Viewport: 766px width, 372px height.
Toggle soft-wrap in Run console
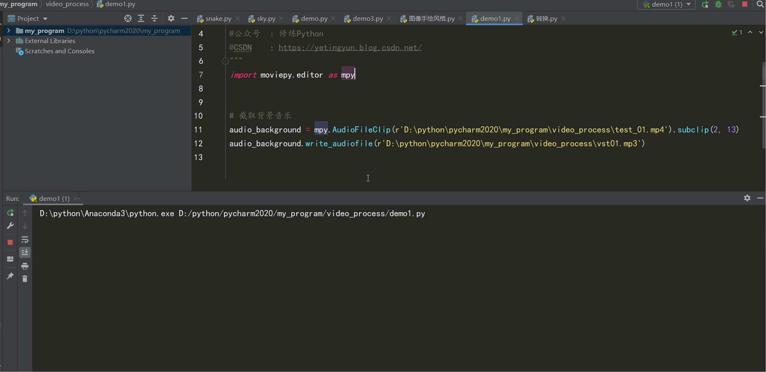click(x=25, y=239)
